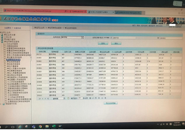Click the browser address bar refresh icon

pyautogui.click(x=85, y=12)
